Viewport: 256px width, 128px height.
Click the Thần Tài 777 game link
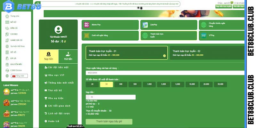pos(24,112)
